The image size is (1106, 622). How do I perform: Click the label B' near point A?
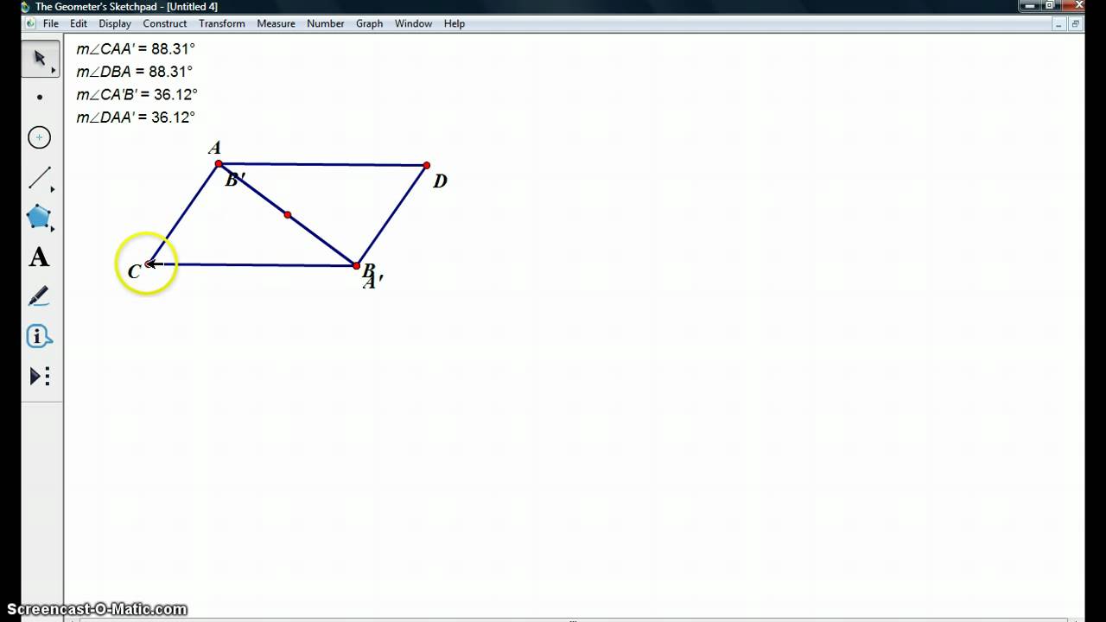[x=235, y=180]
